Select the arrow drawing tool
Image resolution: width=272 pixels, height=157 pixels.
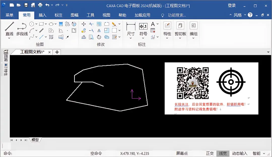point(67,37)
